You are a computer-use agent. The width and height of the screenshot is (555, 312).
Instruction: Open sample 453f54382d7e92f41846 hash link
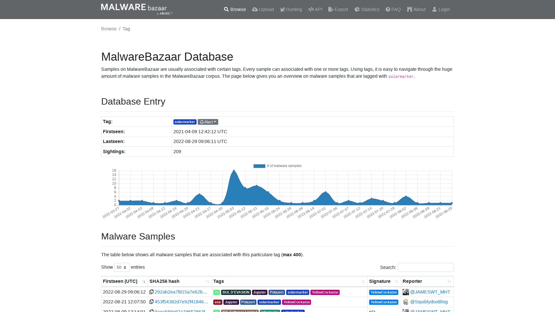tap(182, 302)
